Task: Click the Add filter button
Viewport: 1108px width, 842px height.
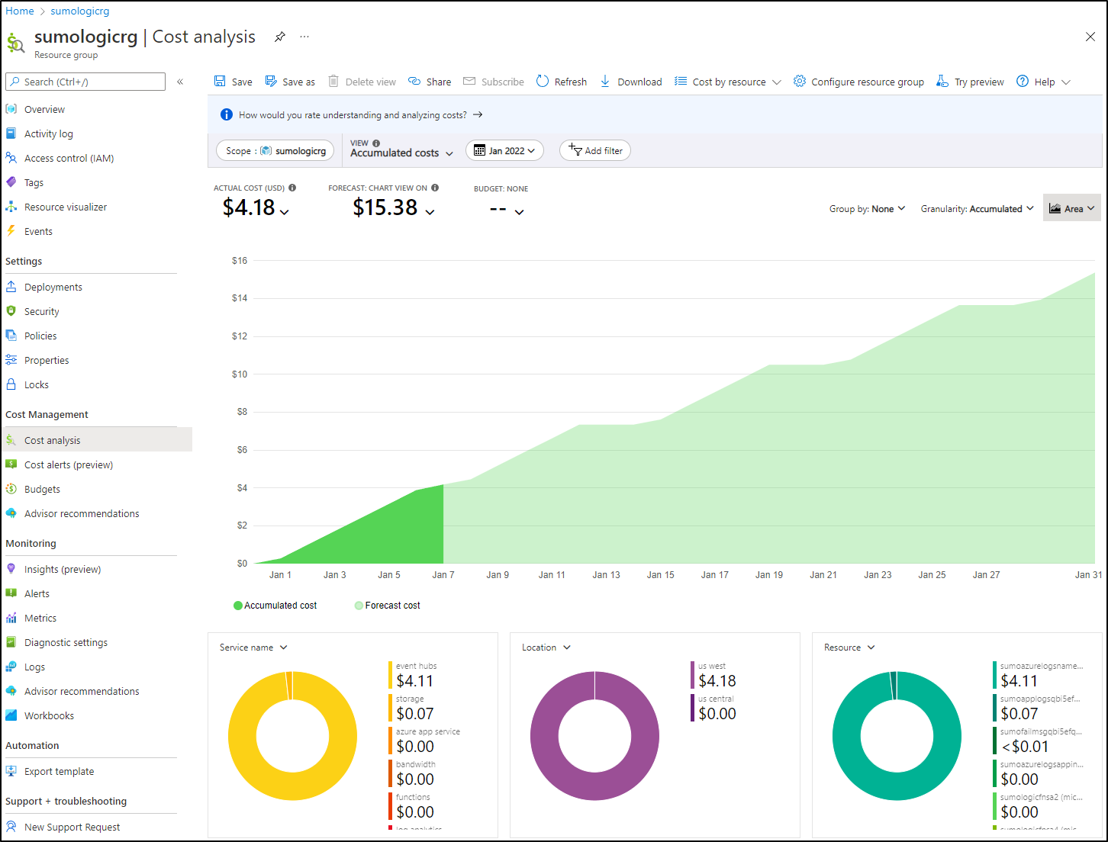Action: [595, 150]
